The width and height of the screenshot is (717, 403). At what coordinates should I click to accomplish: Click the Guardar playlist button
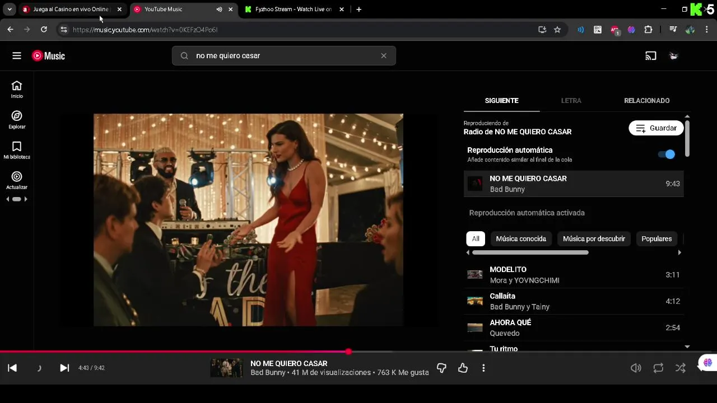(x=656, y=128)
